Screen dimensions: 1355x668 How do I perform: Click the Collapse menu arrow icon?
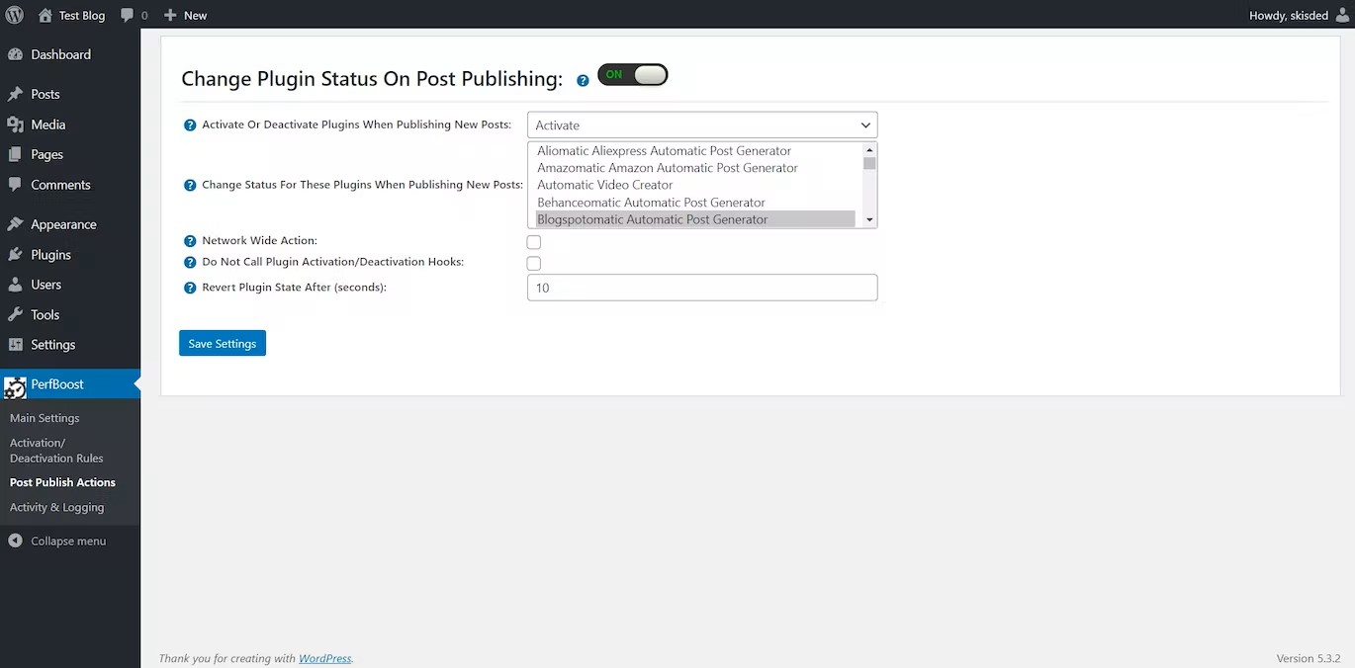[x=15, y=541]
